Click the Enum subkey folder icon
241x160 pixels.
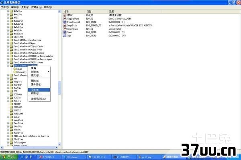click(x=15, y=69)
